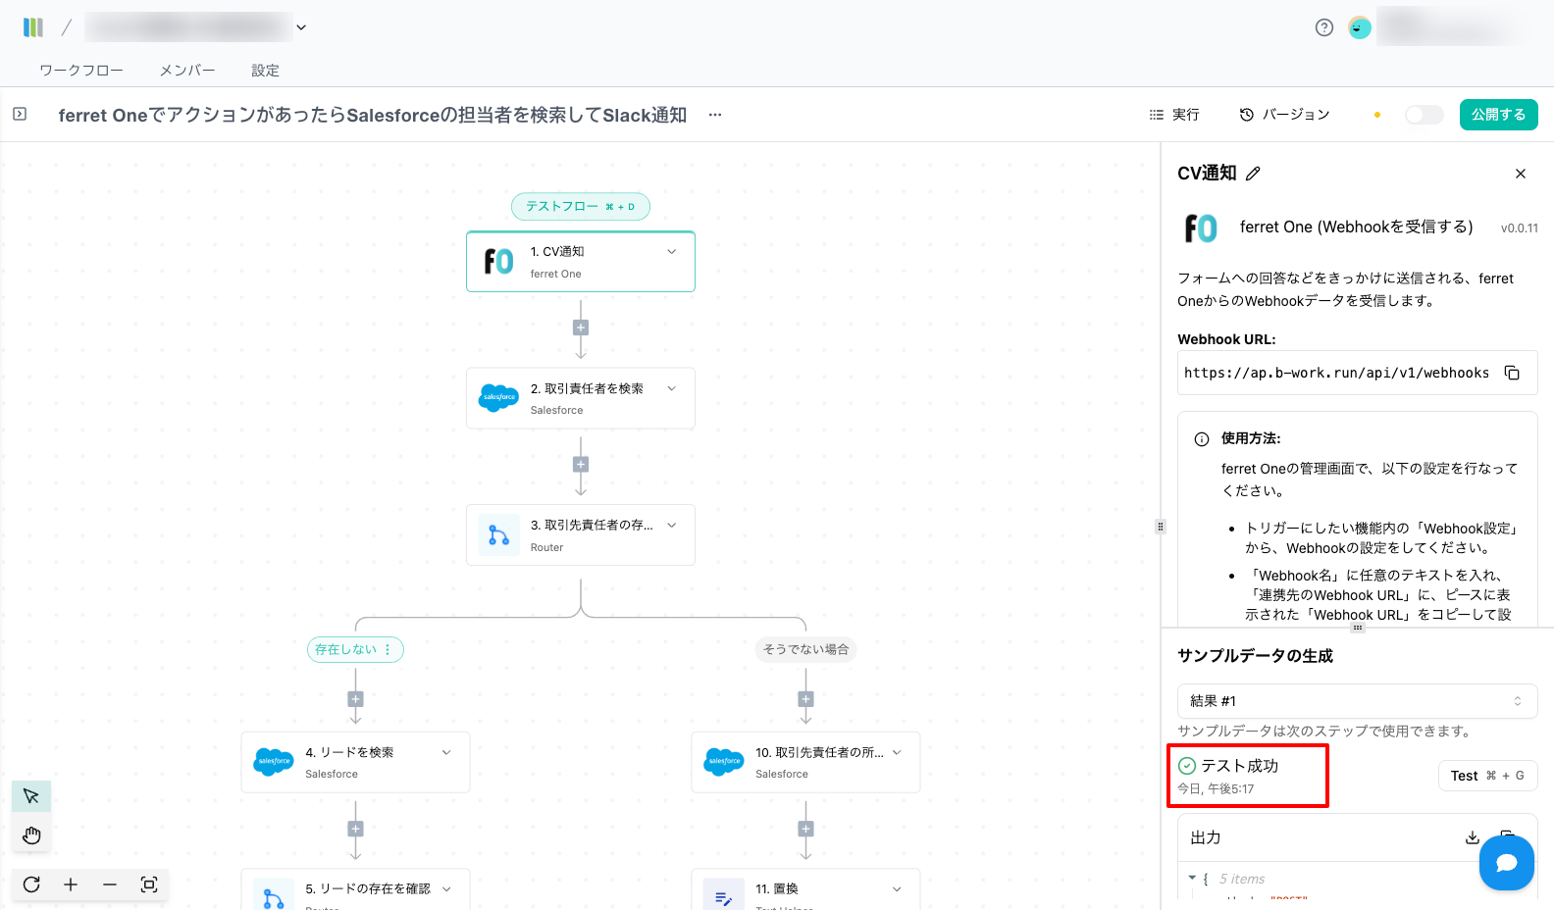Open the バージョン history
1554x910 pixels.
(1284, 115)
